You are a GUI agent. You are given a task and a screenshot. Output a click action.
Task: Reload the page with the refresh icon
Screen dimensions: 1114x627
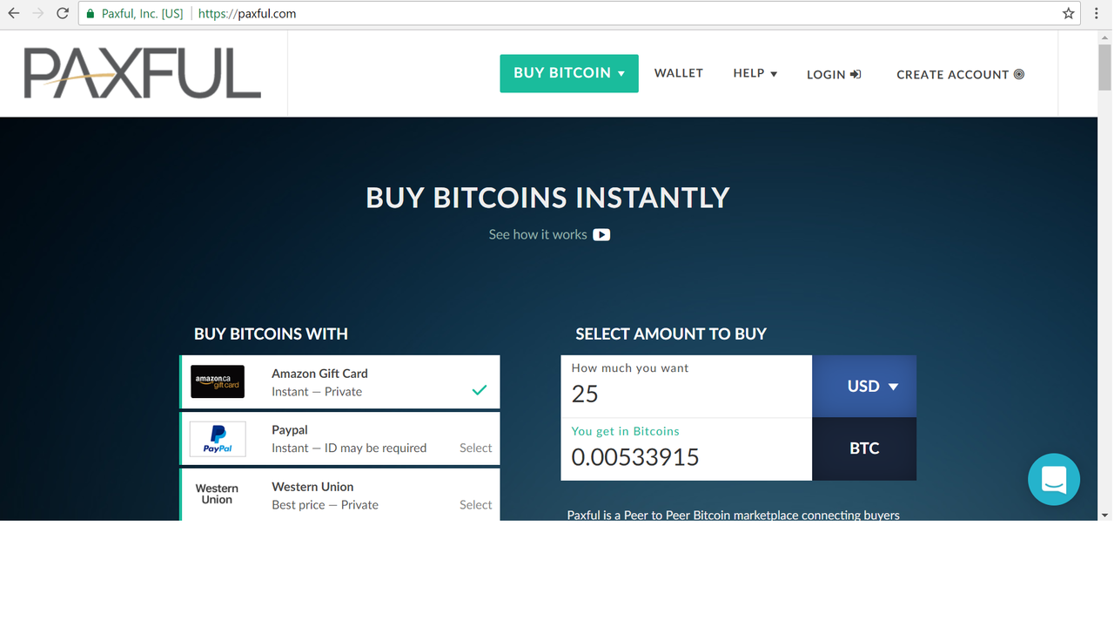[63, 14]
